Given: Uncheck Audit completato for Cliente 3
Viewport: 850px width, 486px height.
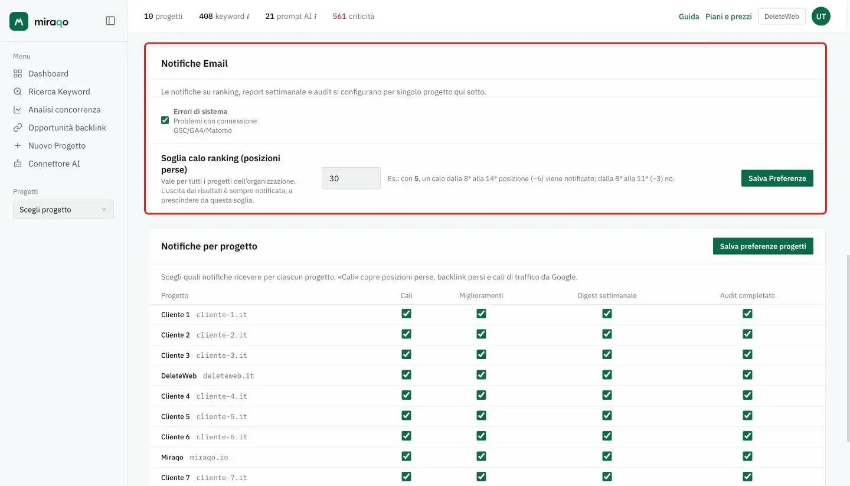Looking at the screenshot, I should tap(747, 355).
